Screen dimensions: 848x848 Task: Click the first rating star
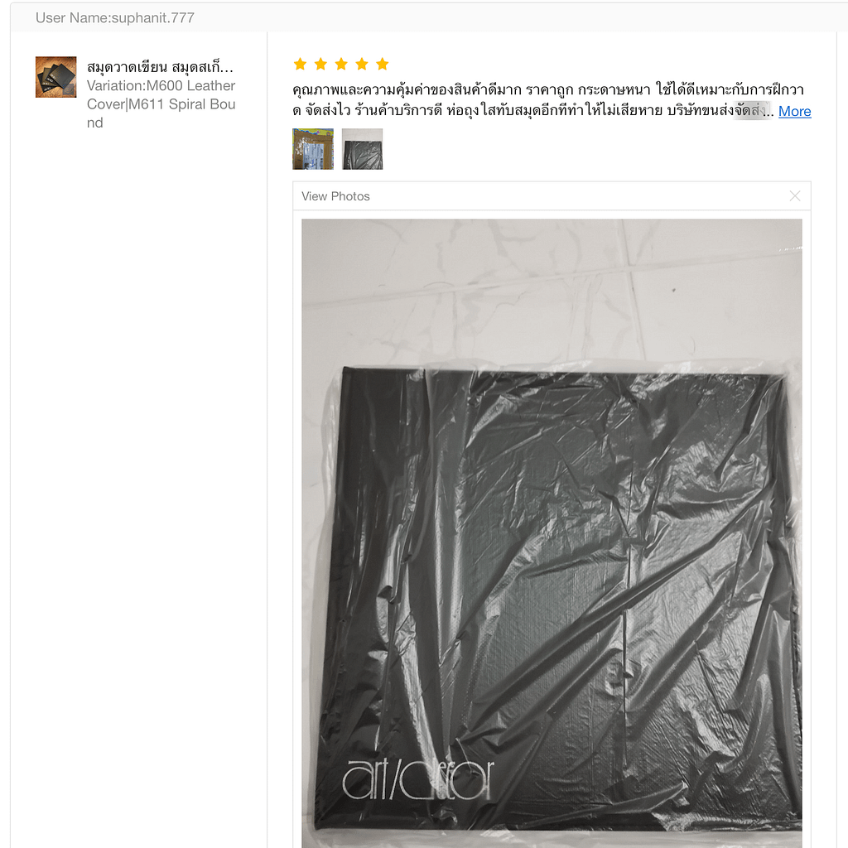300,65
